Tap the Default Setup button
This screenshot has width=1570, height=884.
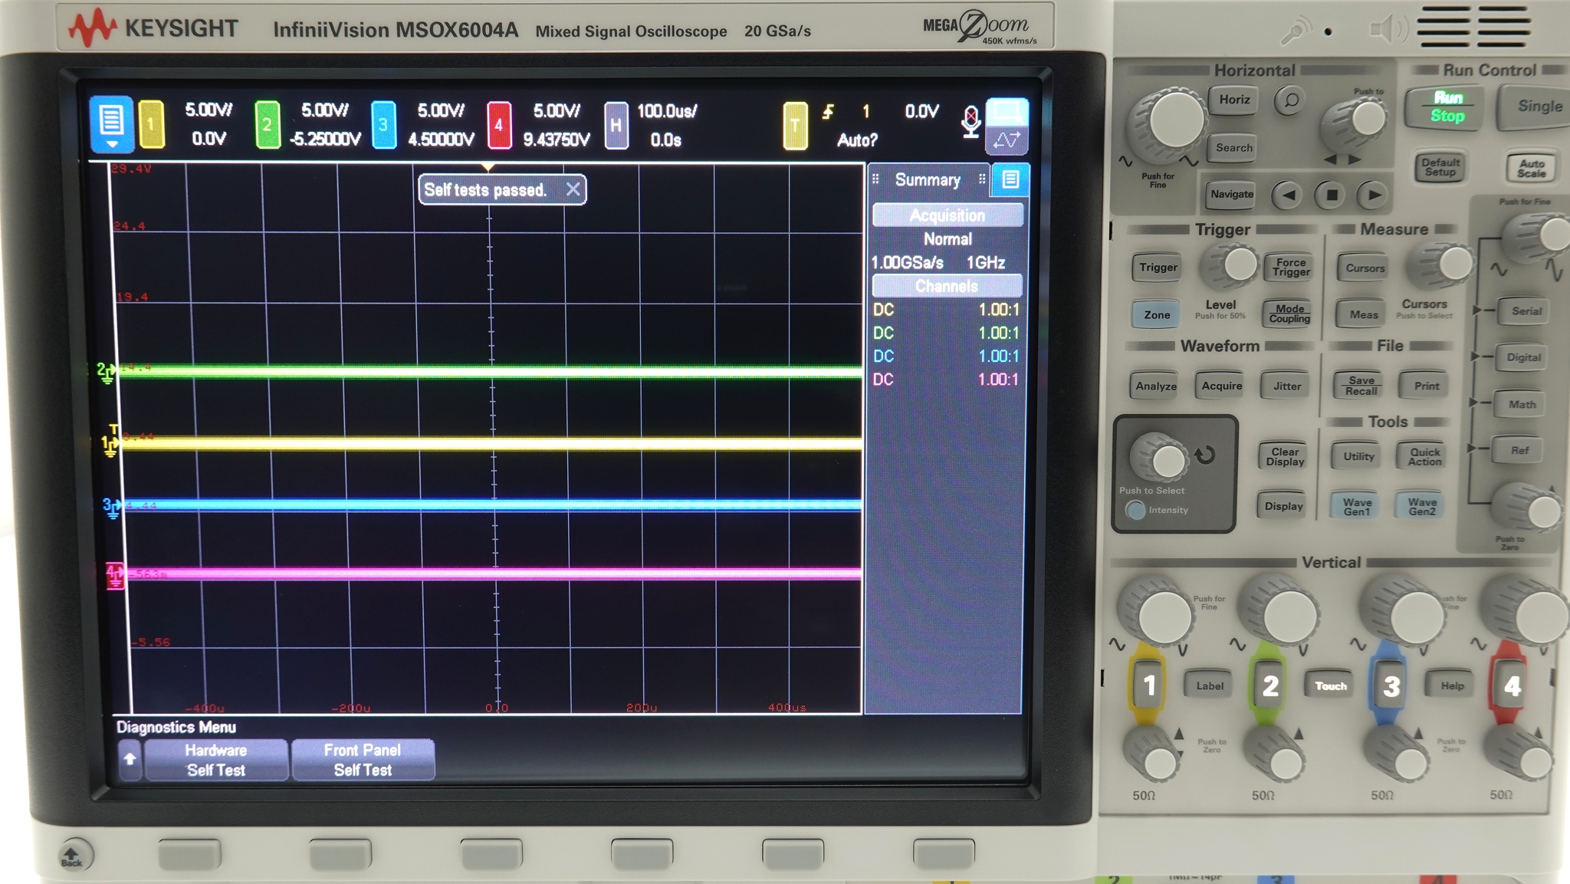point(1440,167)
